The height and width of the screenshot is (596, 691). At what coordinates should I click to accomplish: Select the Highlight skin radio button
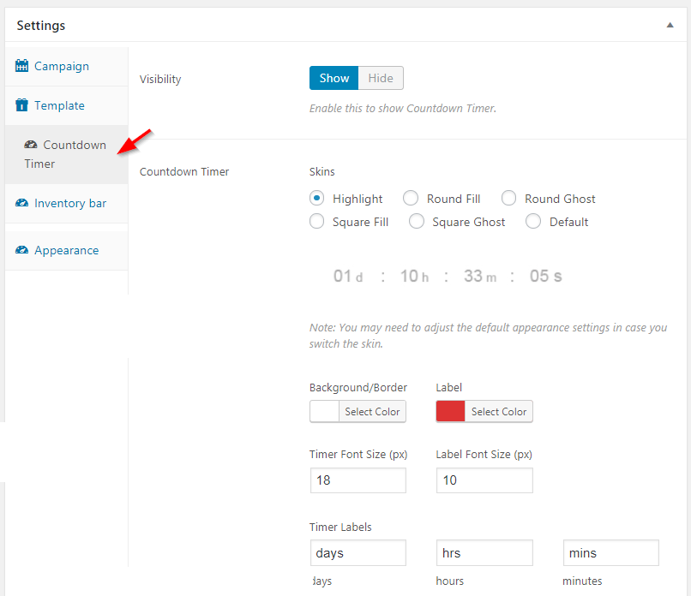point(317,198)
